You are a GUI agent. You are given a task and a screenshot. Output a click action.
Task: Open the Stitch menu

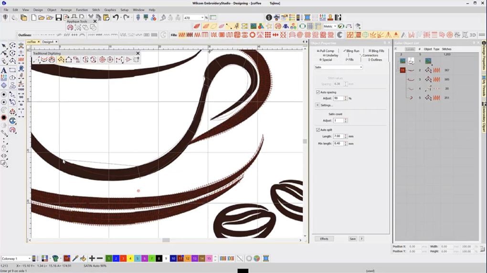[x=96, y=10]
